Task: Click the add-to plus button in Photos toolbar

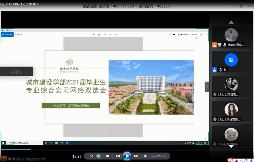Action: (x=18, y=34)
